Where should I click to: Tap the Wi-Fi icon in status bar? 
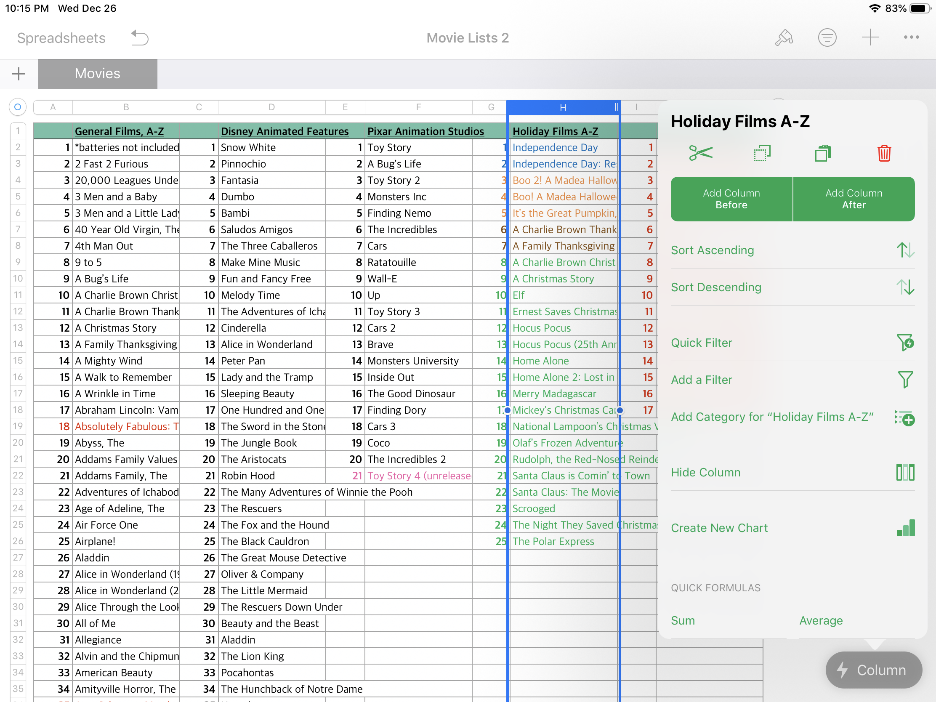coord(874,8)
